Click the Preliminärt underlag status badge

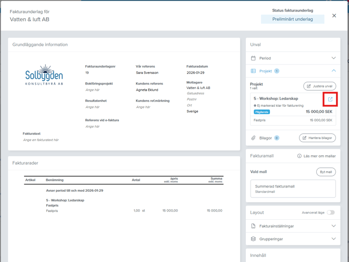[x=292, y=19]
